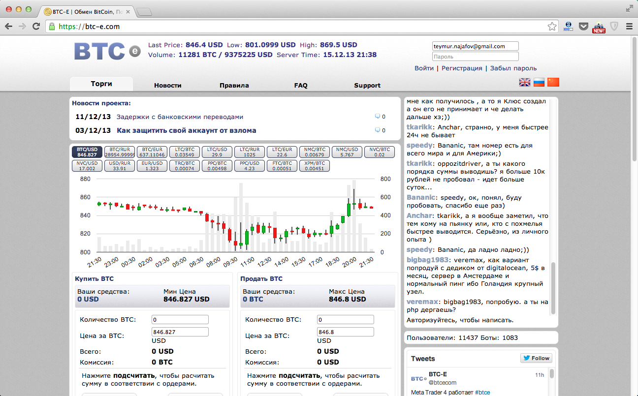The width and height of the screenshot is (638, 396).
Task: Click the Регистрация link
Action: (x=462, y=68)
